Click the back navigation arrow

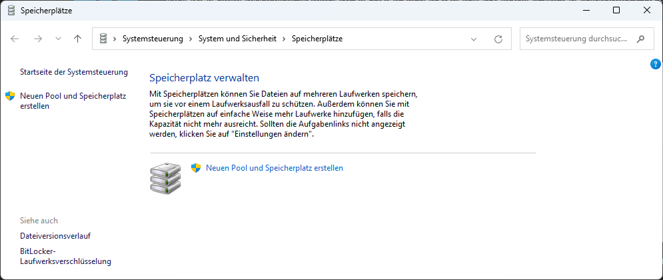point(15,39)
